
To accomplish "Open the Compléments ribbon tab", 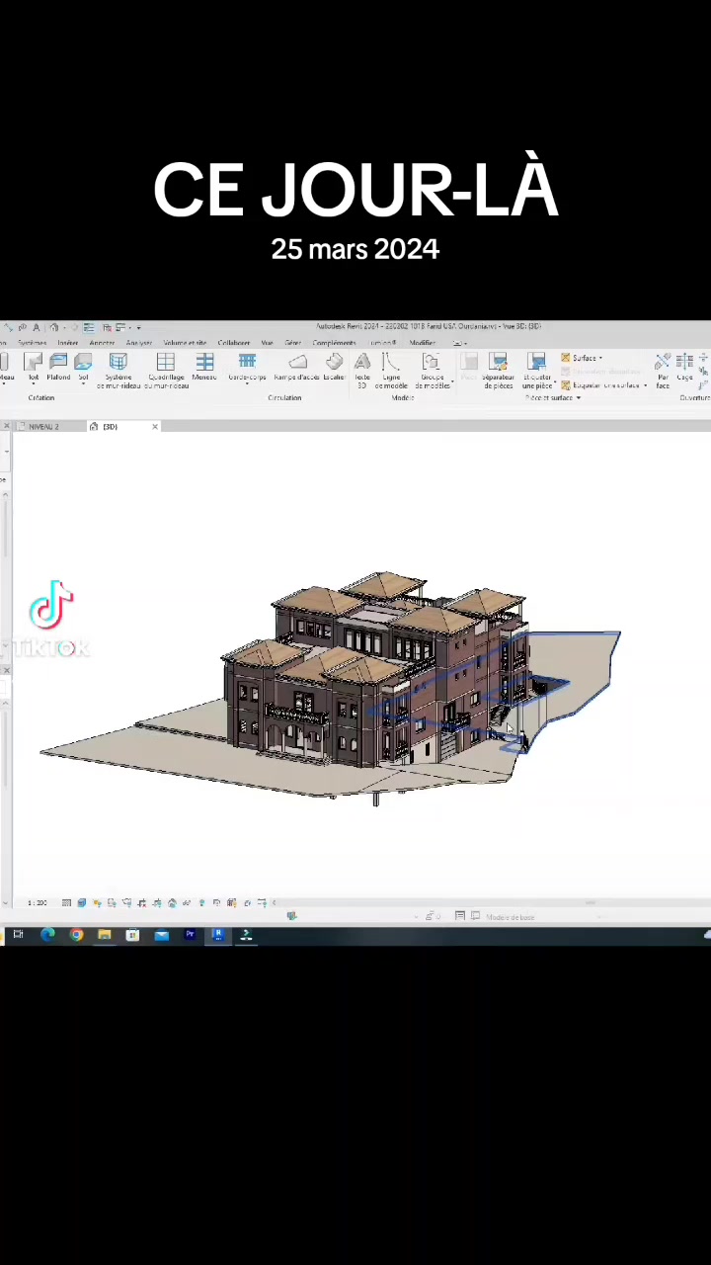I will point(334,343).
